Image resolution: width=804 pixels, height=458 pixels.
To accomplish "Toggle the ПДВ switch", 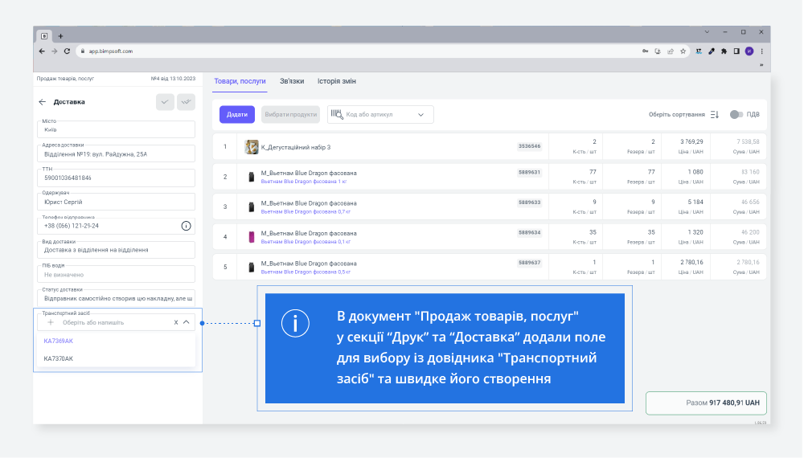I will (736, 115).
